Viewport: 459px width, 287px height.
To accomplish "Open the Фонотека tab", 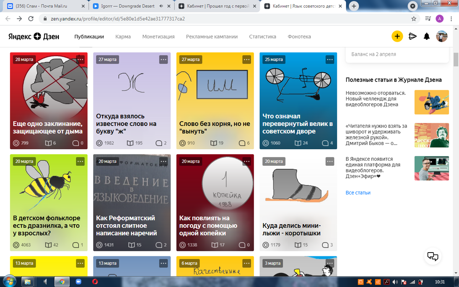I will tap(299, 37).
